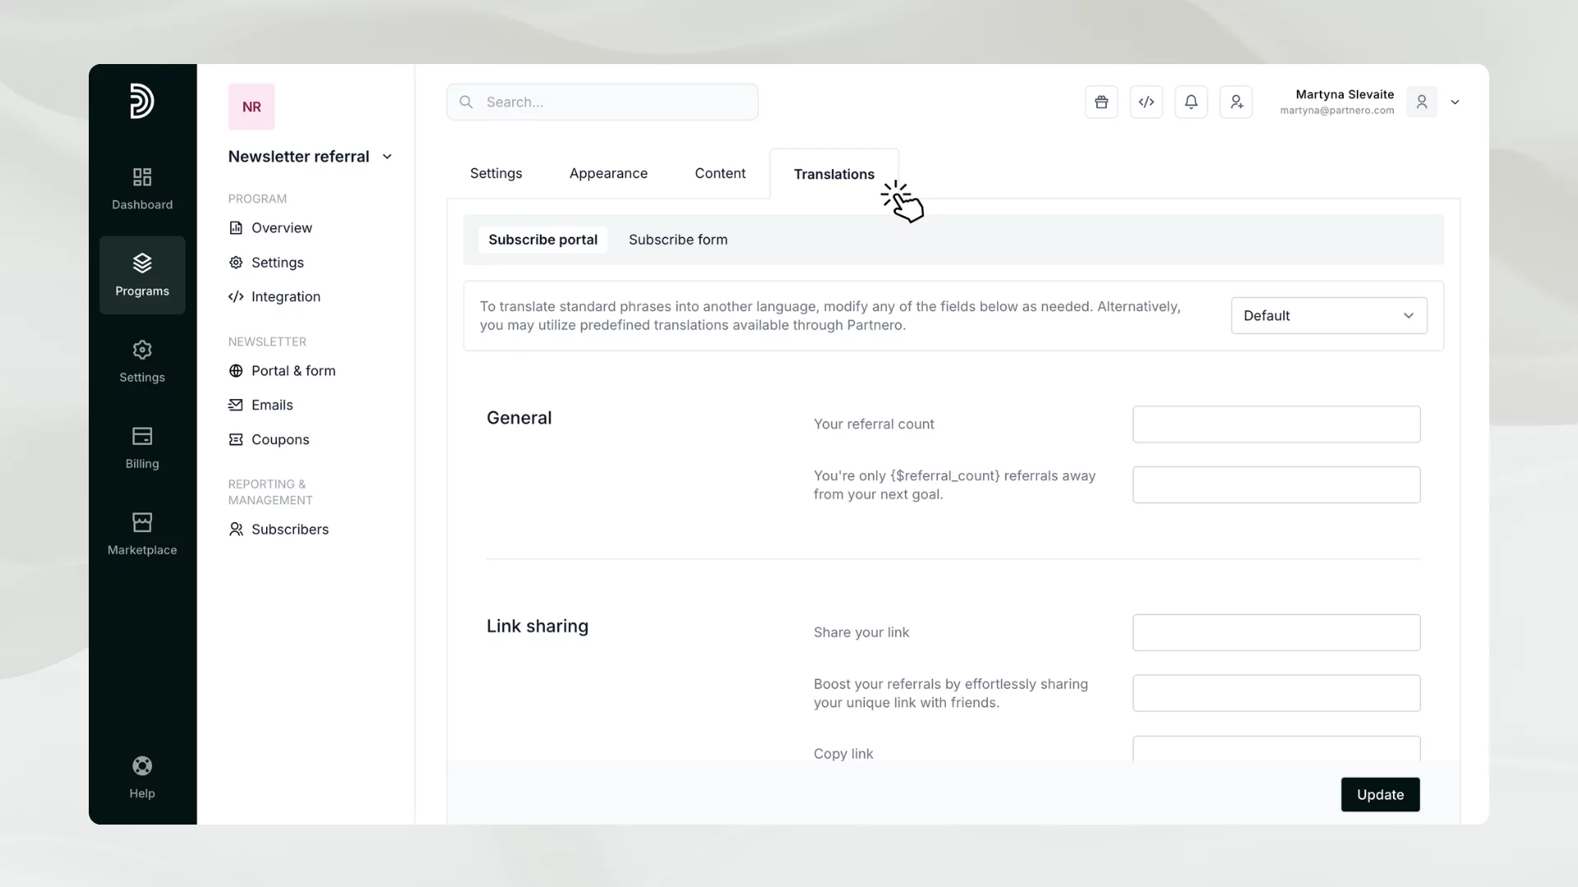Switch to the Appearance tab

coord(608,173)
